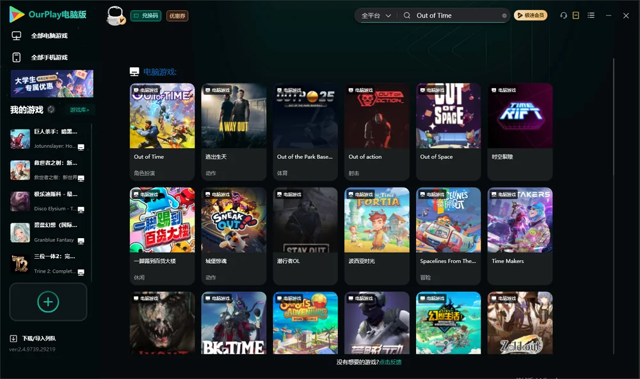640x379 pixels.
Task: Open the 大学生专属优惠 promotional banner
Action: (x=52, y=83)
